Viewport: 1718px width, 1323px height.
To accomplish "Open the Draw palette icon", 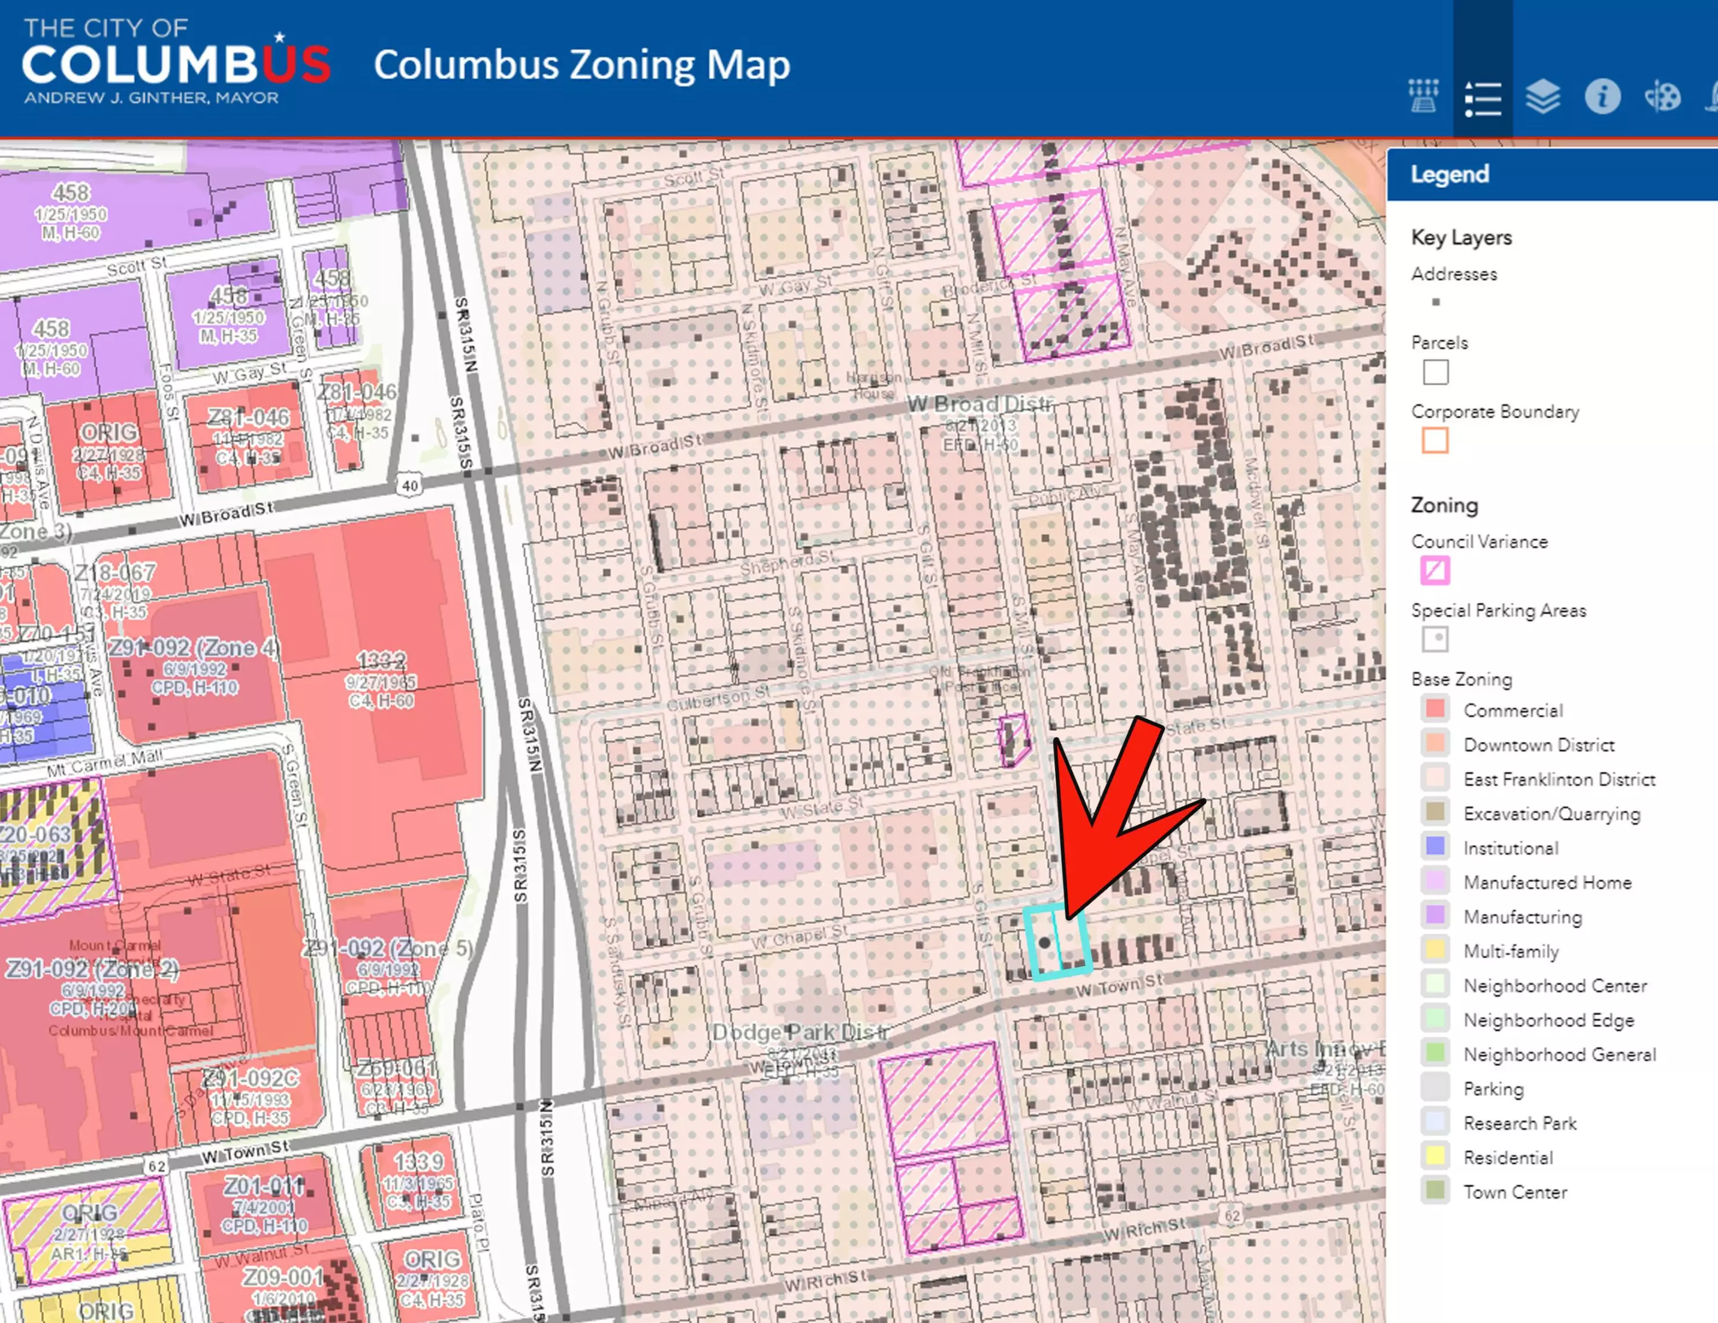I will point(1662,96).
